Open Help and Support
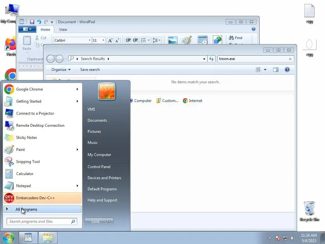This screenshot has height=244, width=325. pyautogui.click(x=103, y=200)
